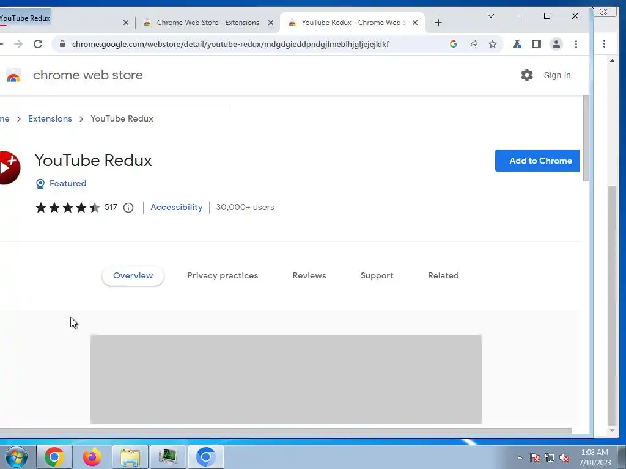Click the 30,000+ users text

tap(245, 208)
